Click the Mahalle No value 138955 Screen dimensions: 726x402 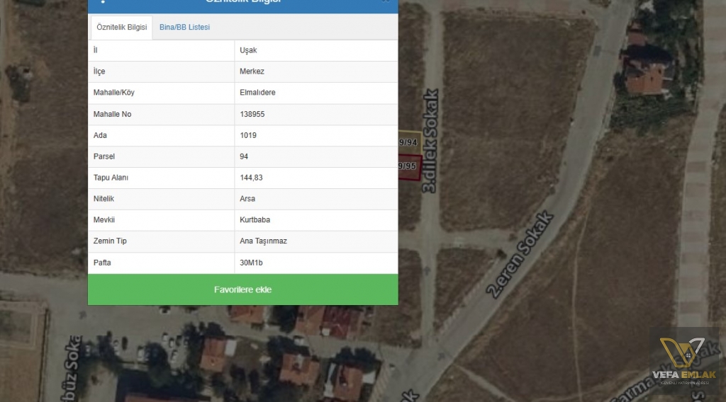point(252,114)
